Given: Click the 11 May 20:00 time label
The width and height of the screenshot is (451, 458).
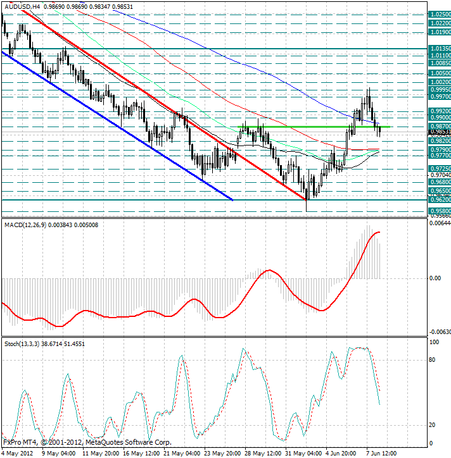Looking at the screenshot, I should [100, 454].
